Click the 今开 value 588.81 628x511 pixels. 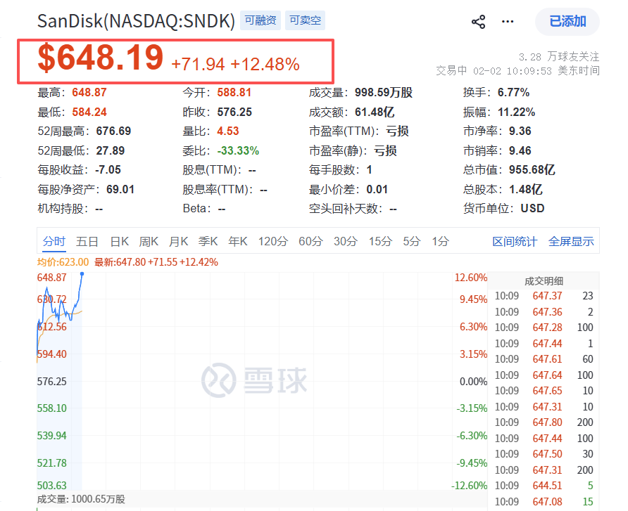pyautogui.click(x=234, y=92)
